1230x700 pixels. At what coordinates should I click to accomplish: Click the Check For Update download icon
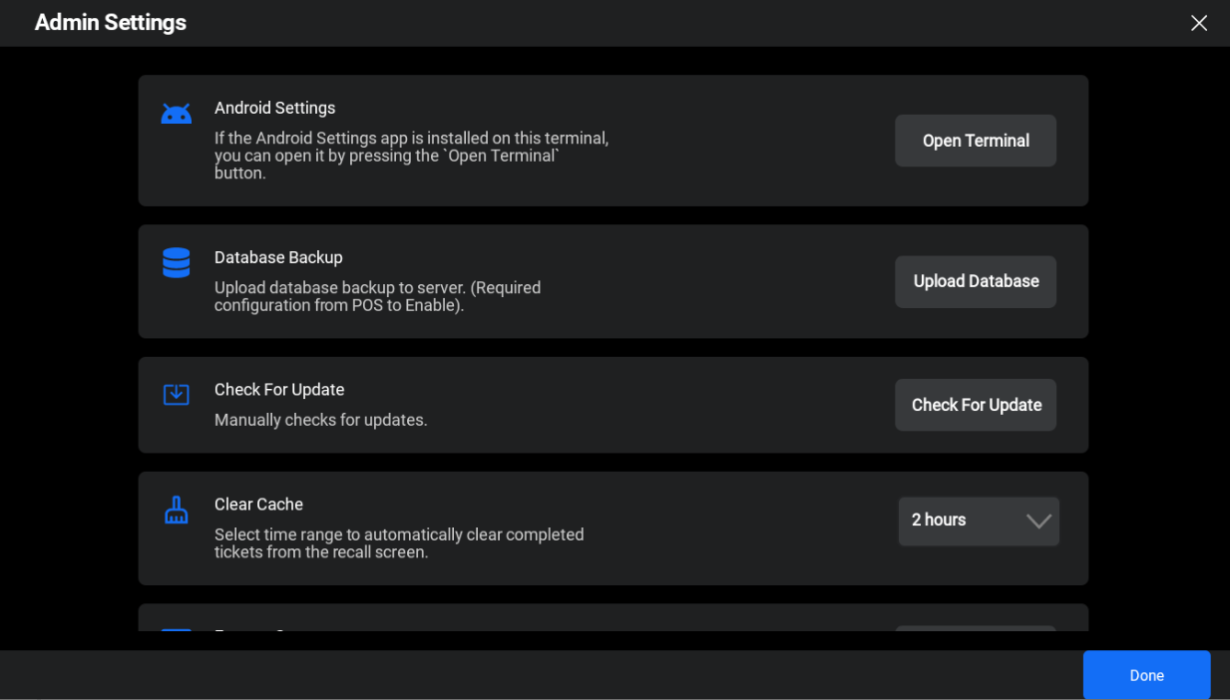pos(177,395)
